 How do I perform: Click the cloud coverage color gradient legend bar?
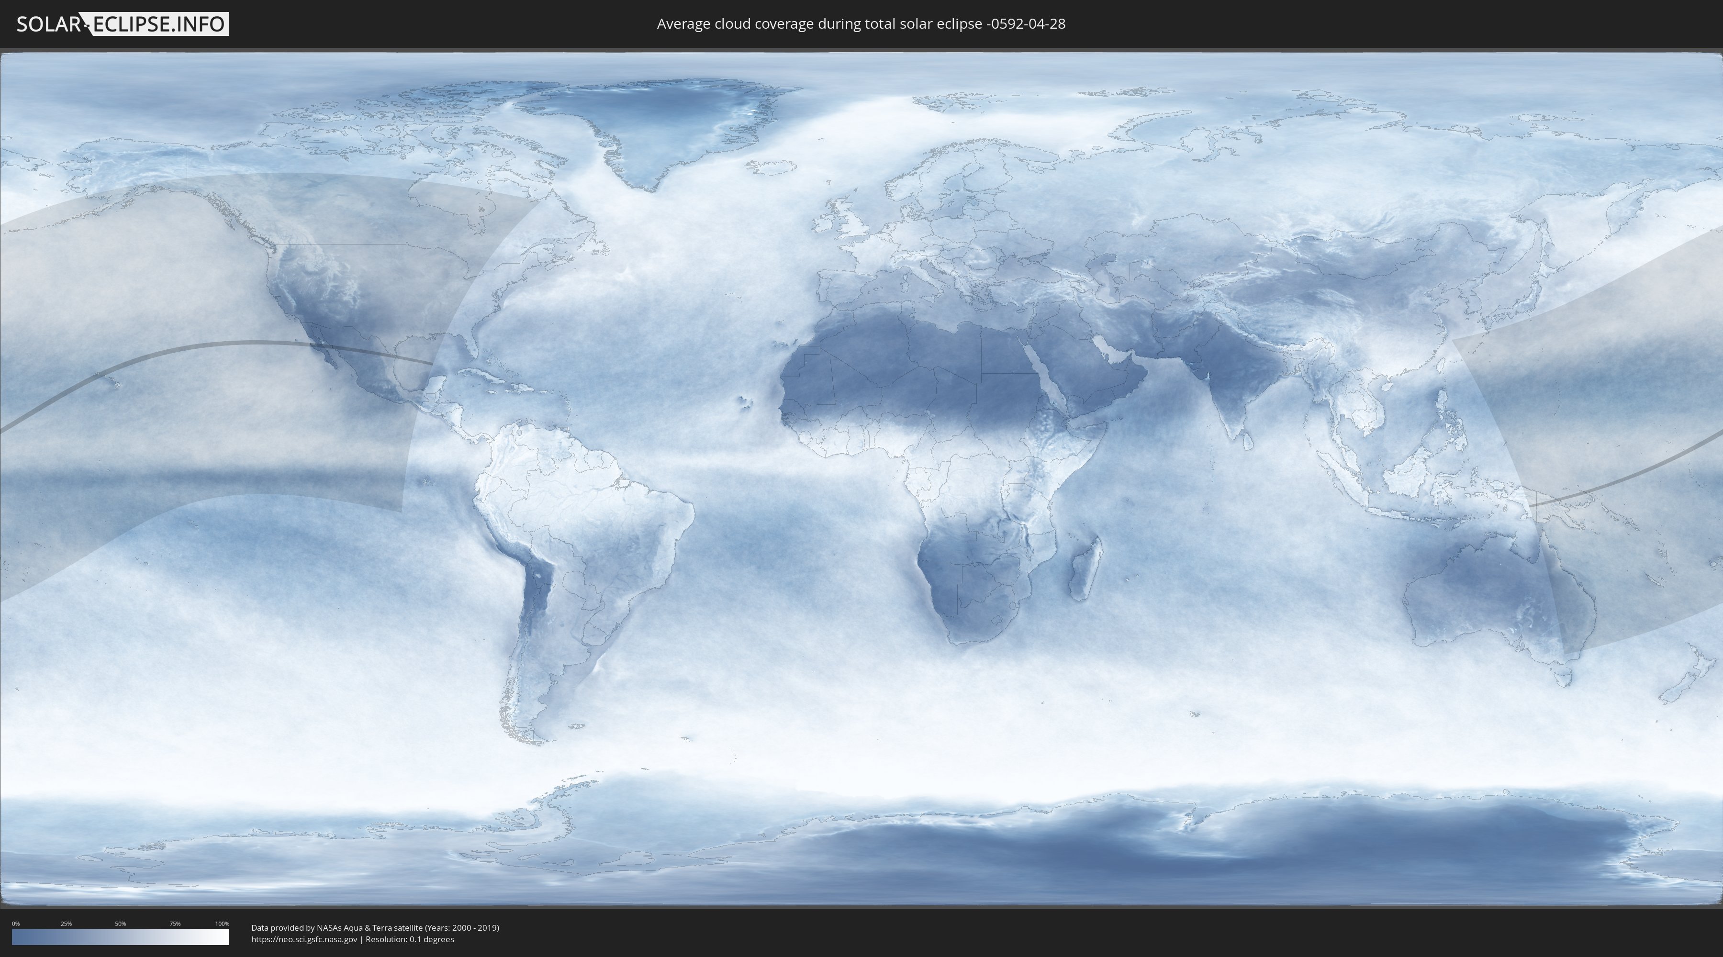121,937
